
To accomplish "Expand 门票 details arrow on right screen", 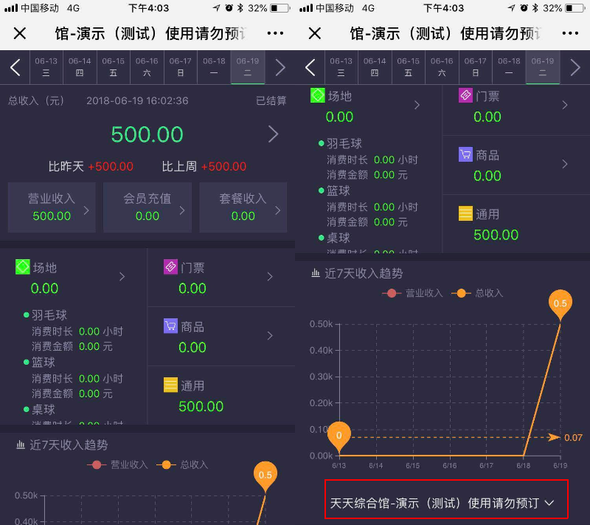I will (565, 105).
